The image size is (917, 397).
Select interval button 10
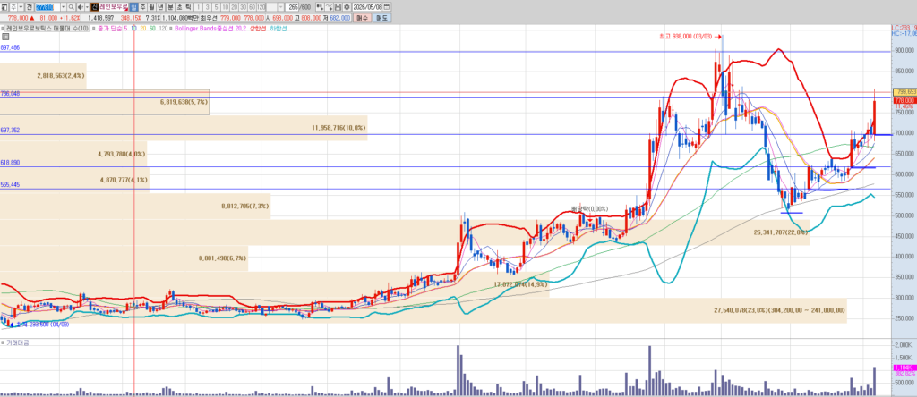225,7
